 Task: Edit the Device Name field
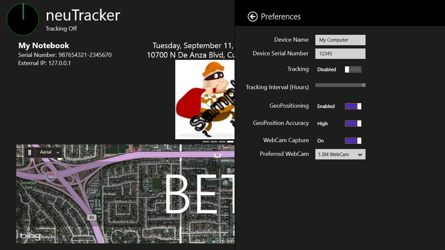point(340,40)
